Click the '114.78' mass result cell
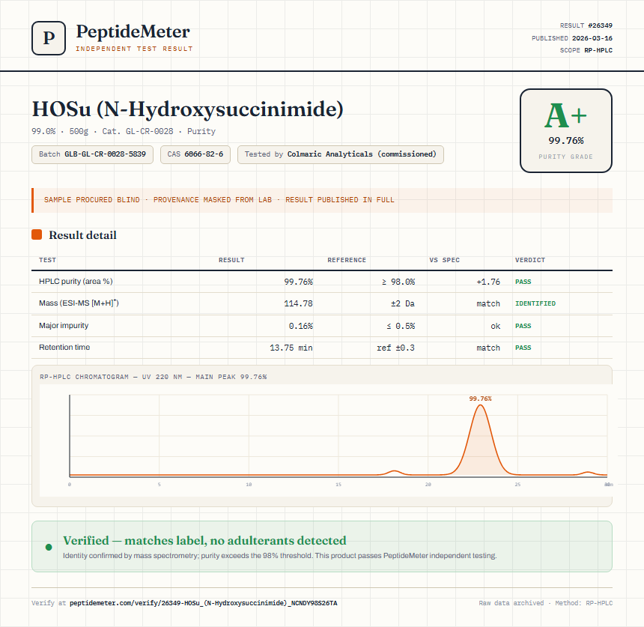The height and width of the screenshot is (627, 644). pos(299,303)
